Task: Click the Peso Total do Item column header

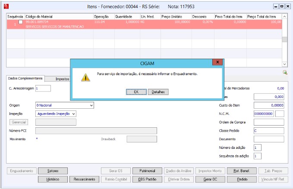Action: tap(230, 17)
